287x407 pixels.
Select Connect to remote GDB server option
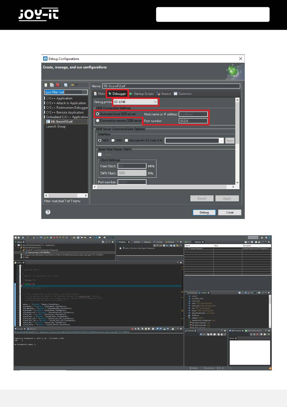[98, 121]
